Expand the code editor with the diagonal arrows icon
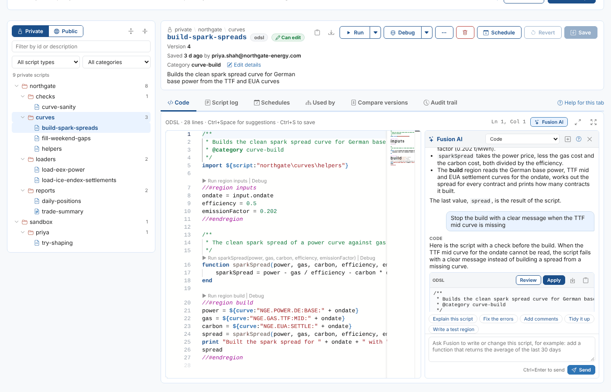The image size is (611, 392). [x=578, y=122]
